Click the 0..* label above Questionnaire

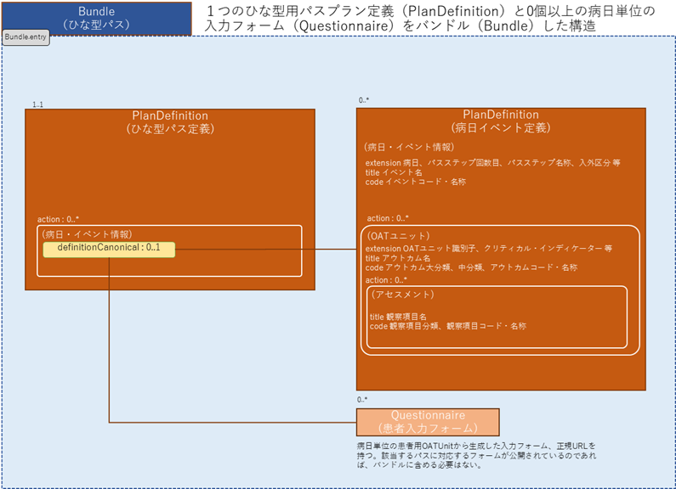pos(363,399)
